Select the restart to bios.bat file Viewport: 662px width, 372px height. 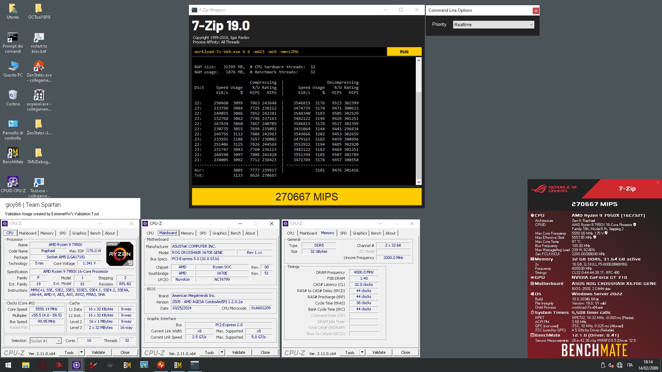[x=39, y=43]
